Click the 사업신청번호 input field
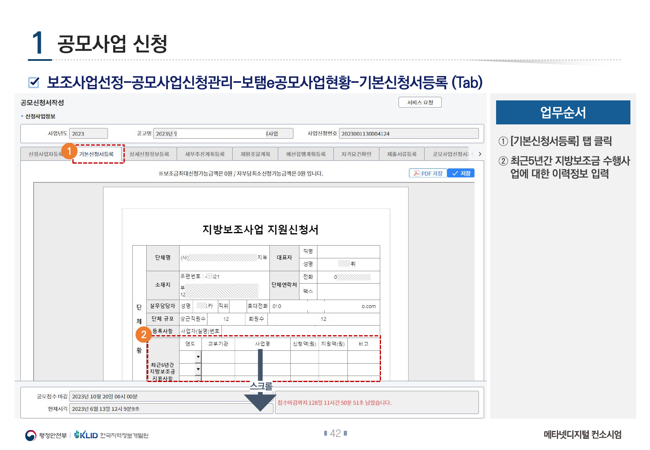 (408, 134)
